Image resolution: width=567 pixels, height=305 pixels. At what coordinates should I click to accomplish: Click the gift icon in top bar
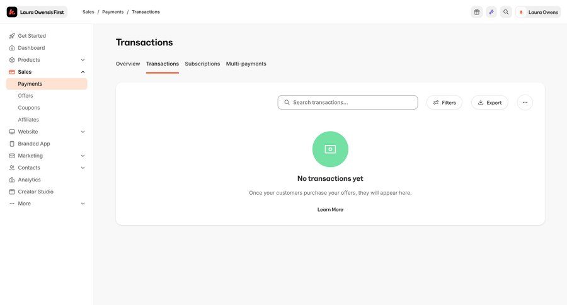point(477,12)
